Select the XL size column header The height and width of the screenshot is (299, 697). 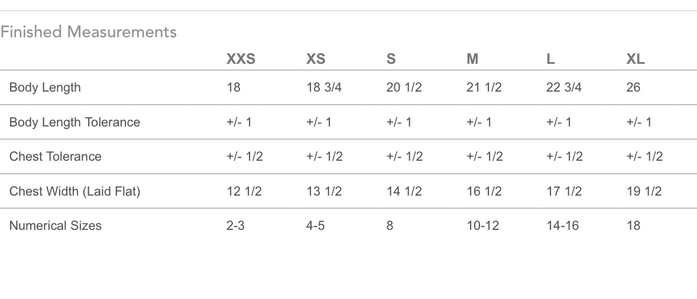[636, 59]
